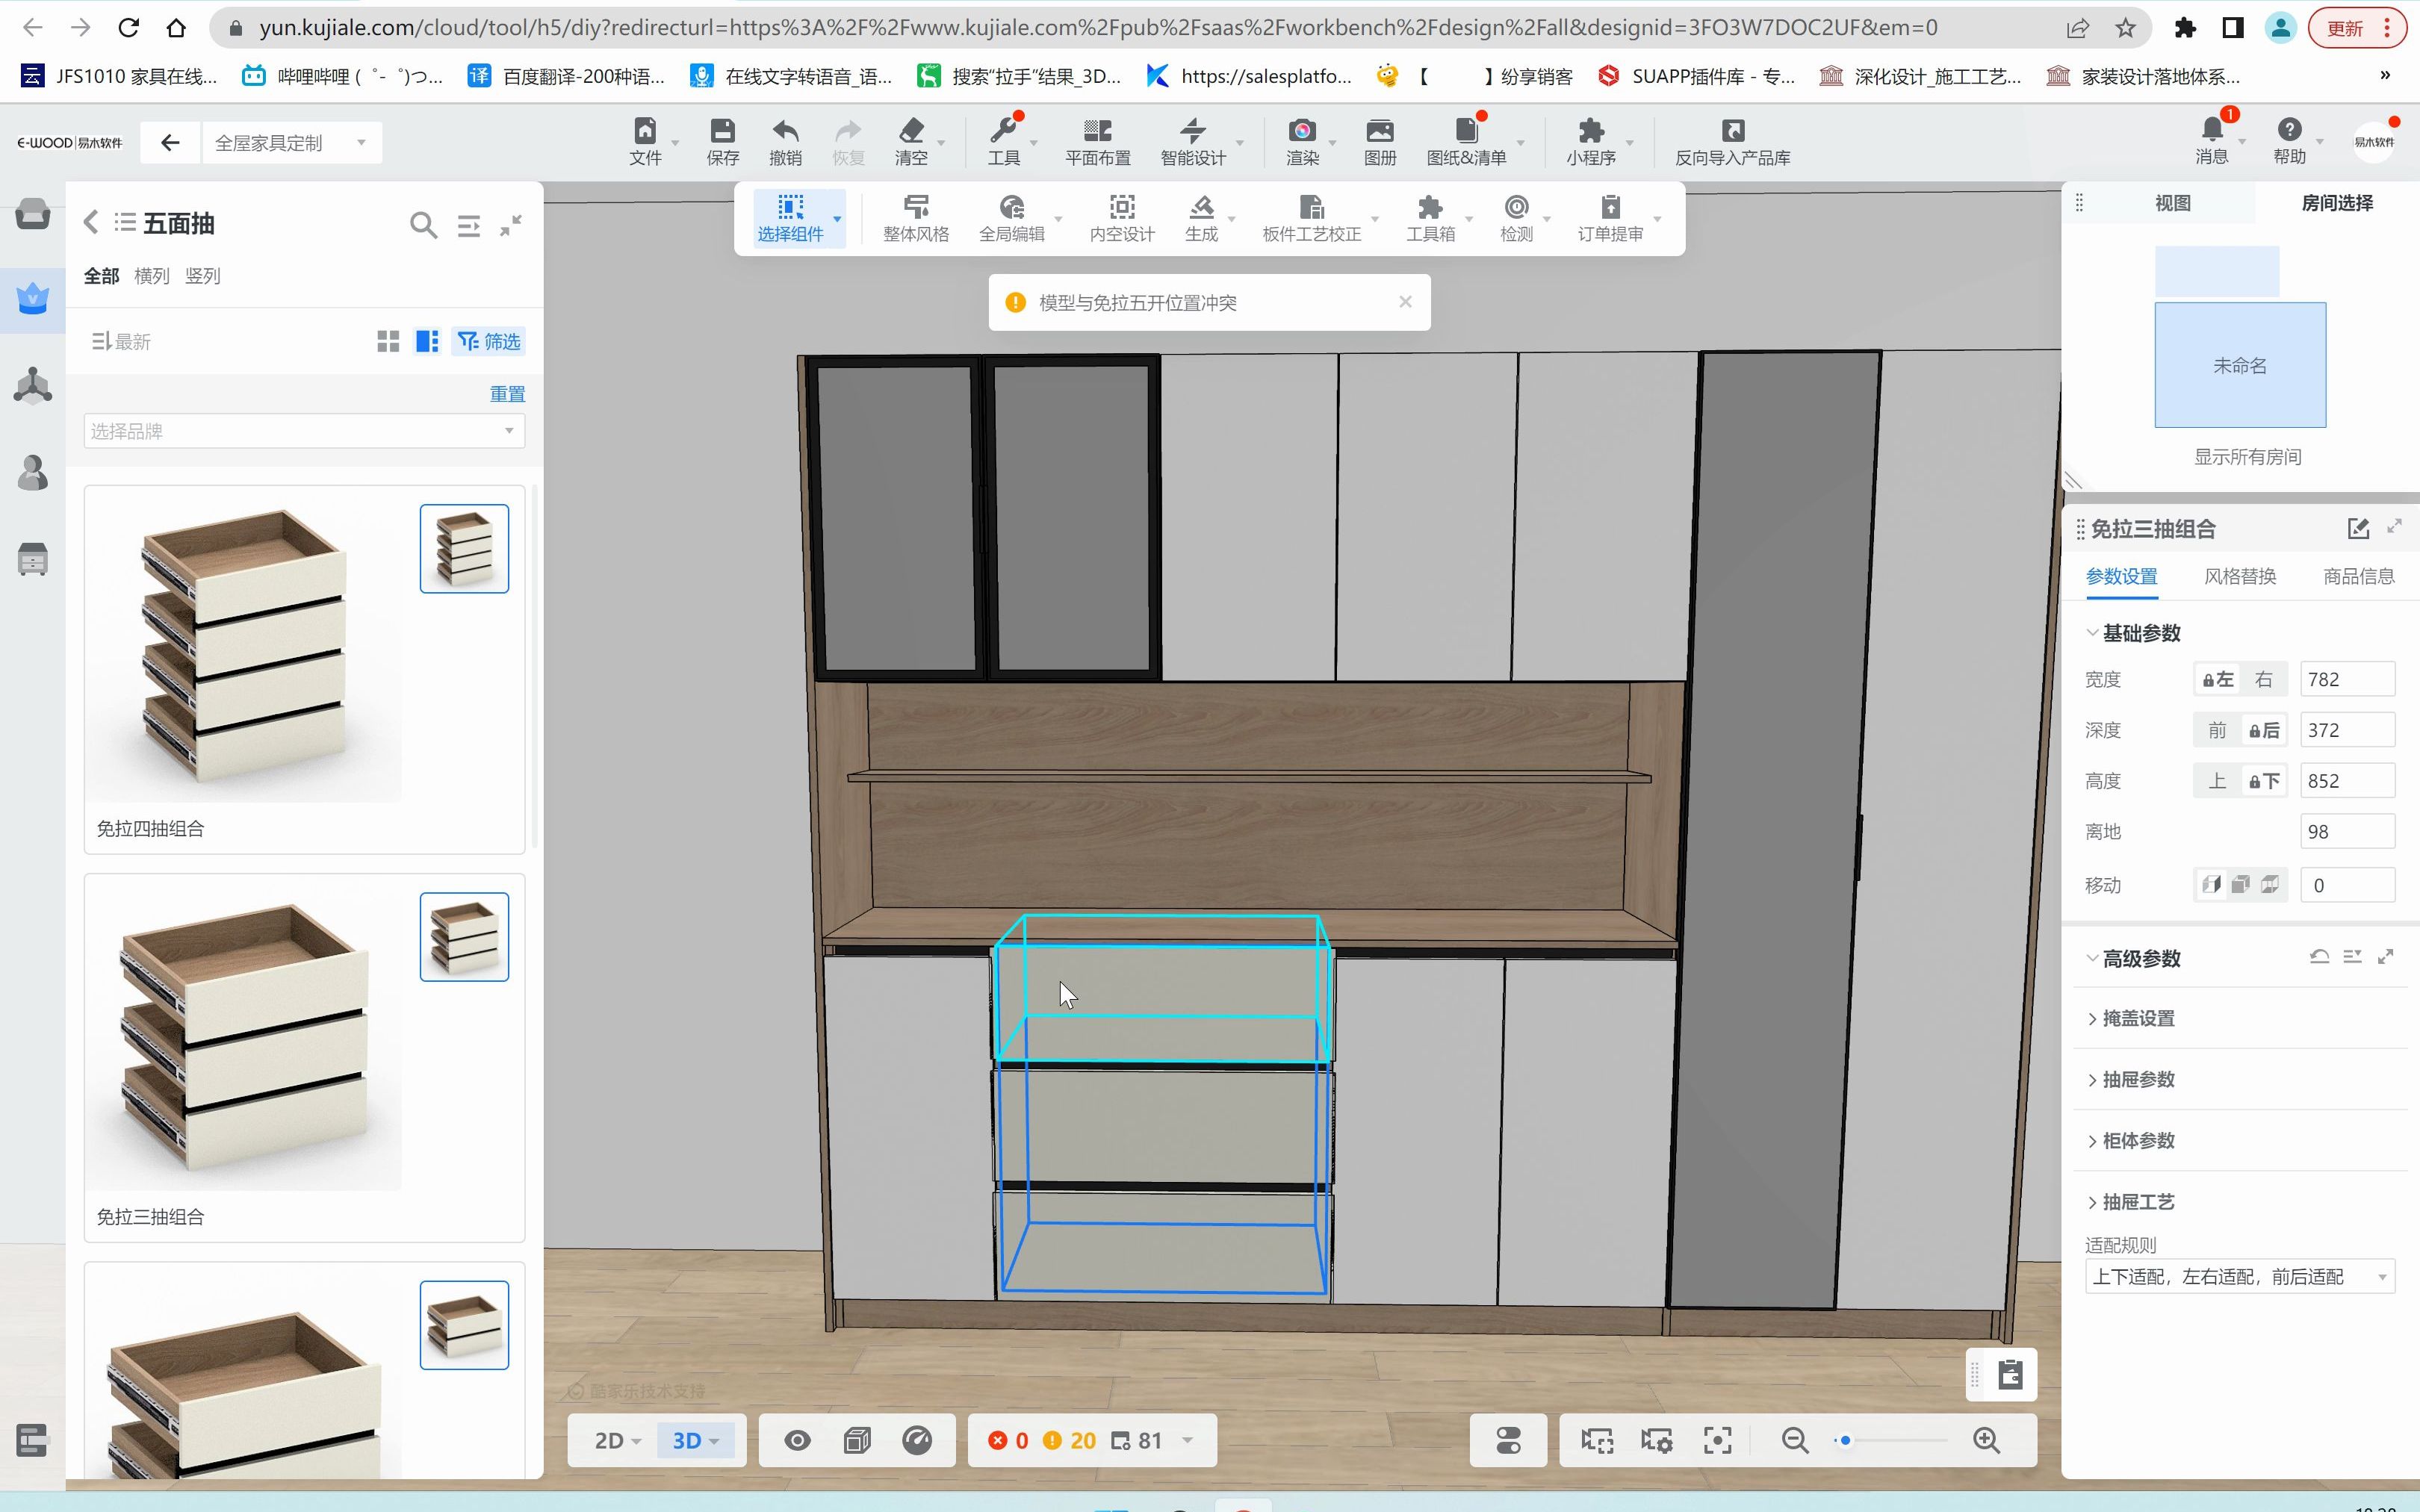The width and height of the screenshot is (2420, 1512).
Task: Expand the 高级参数 (Advanced Parameters) section
Action: tap(2139, 956)
